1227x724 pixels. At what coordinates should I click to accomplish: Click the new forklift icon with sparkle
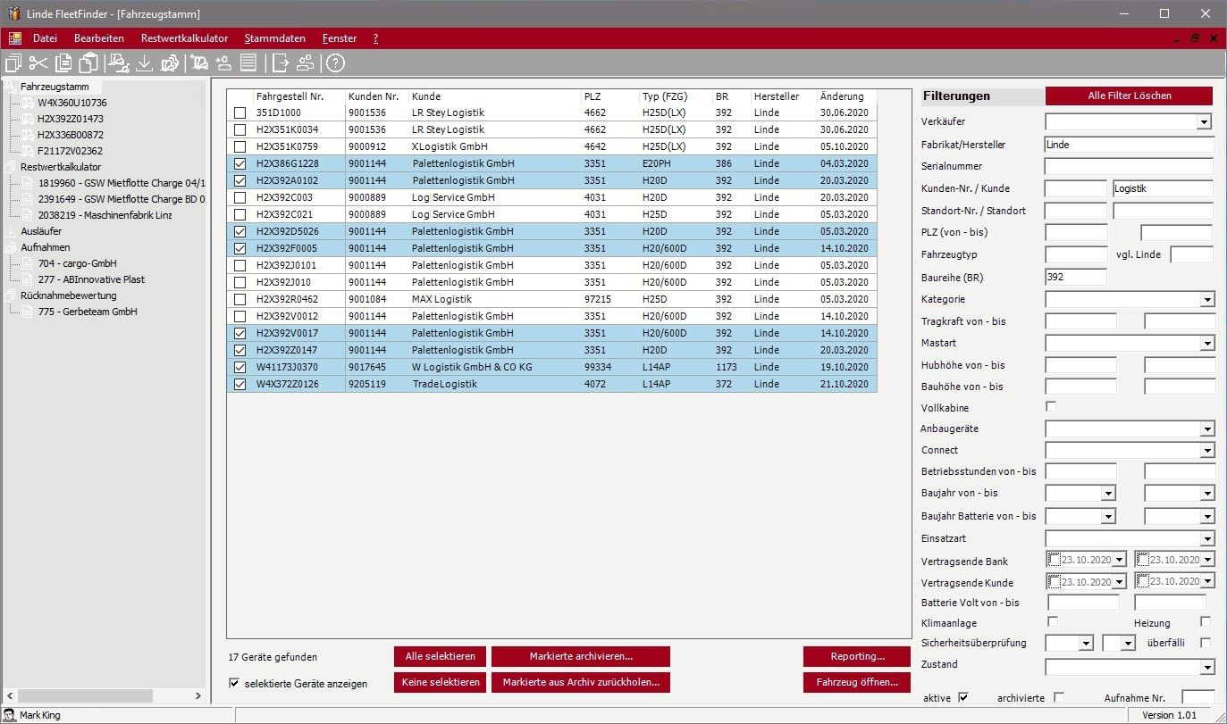click(198, 62)
